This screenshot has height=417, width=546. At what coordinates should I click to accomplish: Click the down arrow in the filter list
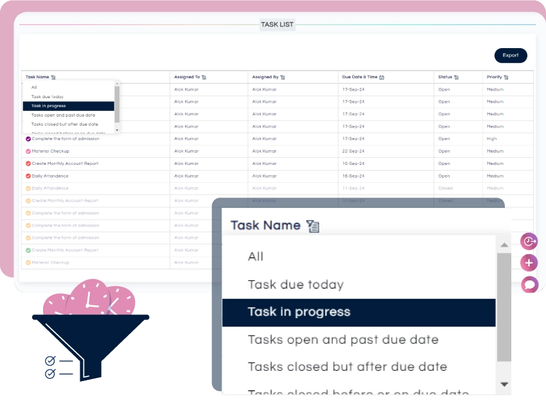pyautogui.click(x=503, y=384)
